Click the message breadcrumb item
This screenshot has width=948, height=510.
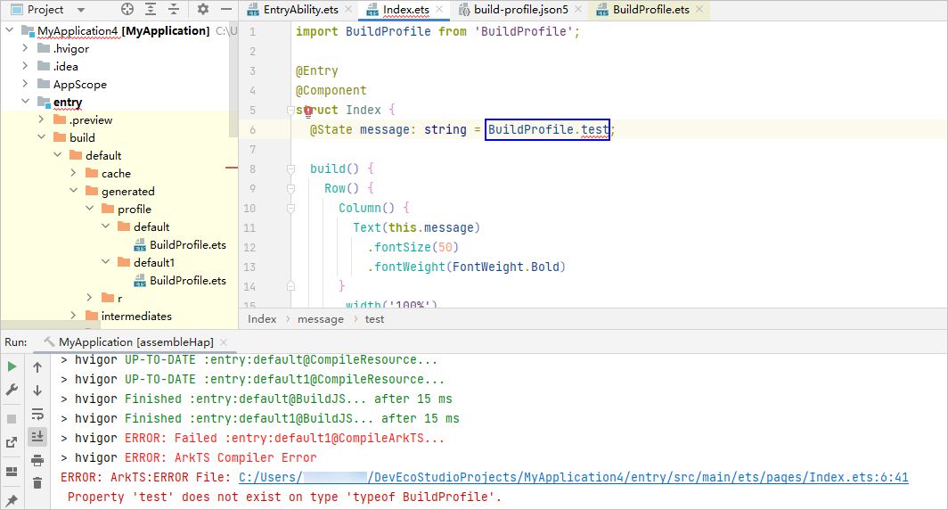(320, 319)
